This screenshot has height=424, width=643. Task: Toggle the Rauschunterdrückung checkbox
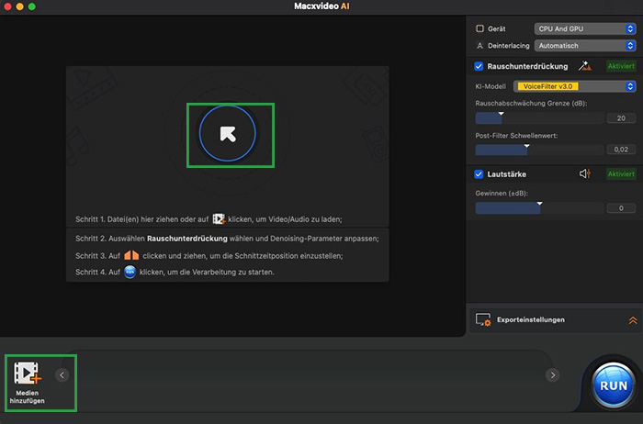[479, 66]
